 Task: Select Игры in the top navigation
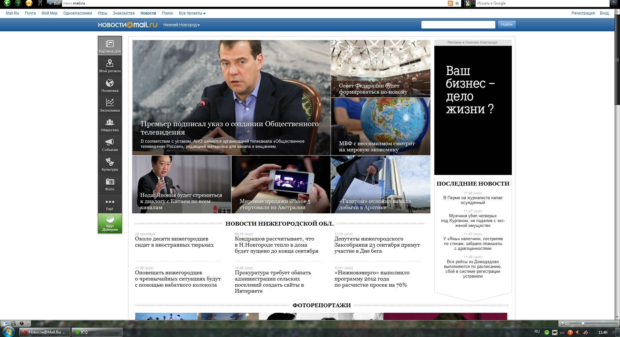(x=102, y=13)
